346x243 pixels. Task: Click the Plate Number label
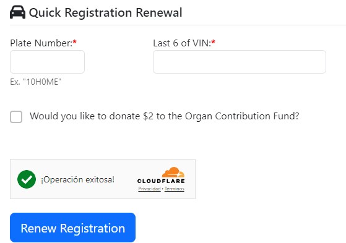[x=41, y=43]
